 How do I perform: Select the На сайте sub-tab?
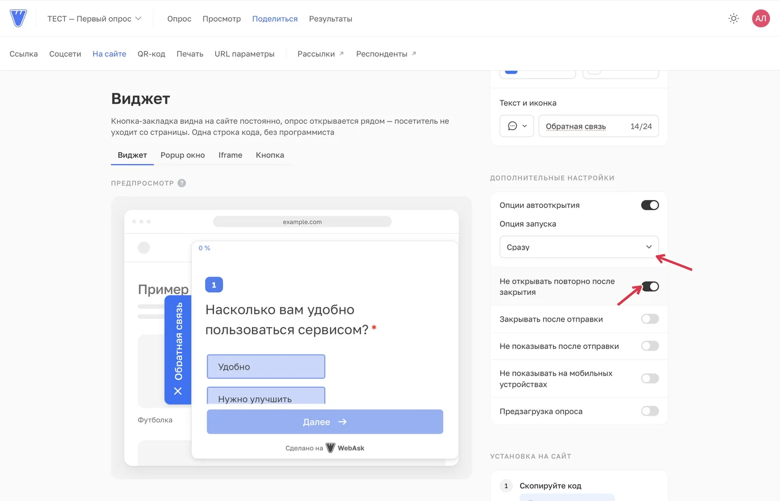tap(109, 53)
